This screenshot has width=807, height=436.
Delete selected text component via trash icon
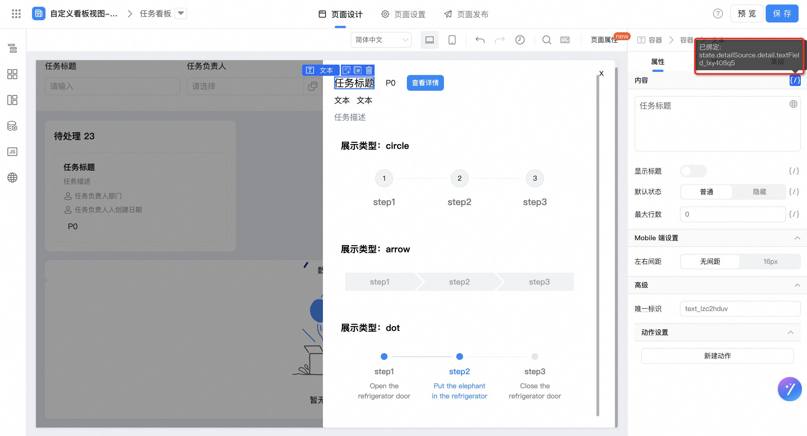369,70
